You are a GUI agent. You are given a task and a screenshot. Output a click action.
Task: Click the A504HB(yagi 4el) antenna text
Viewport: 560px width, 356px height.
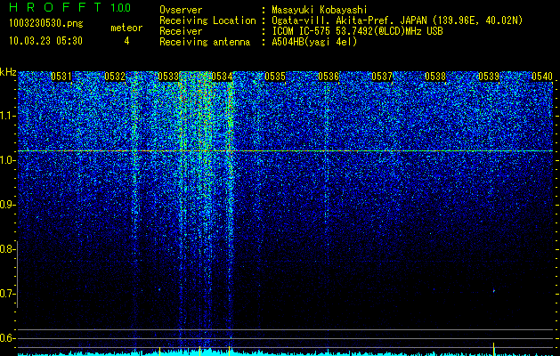click(x=314, y=42)
